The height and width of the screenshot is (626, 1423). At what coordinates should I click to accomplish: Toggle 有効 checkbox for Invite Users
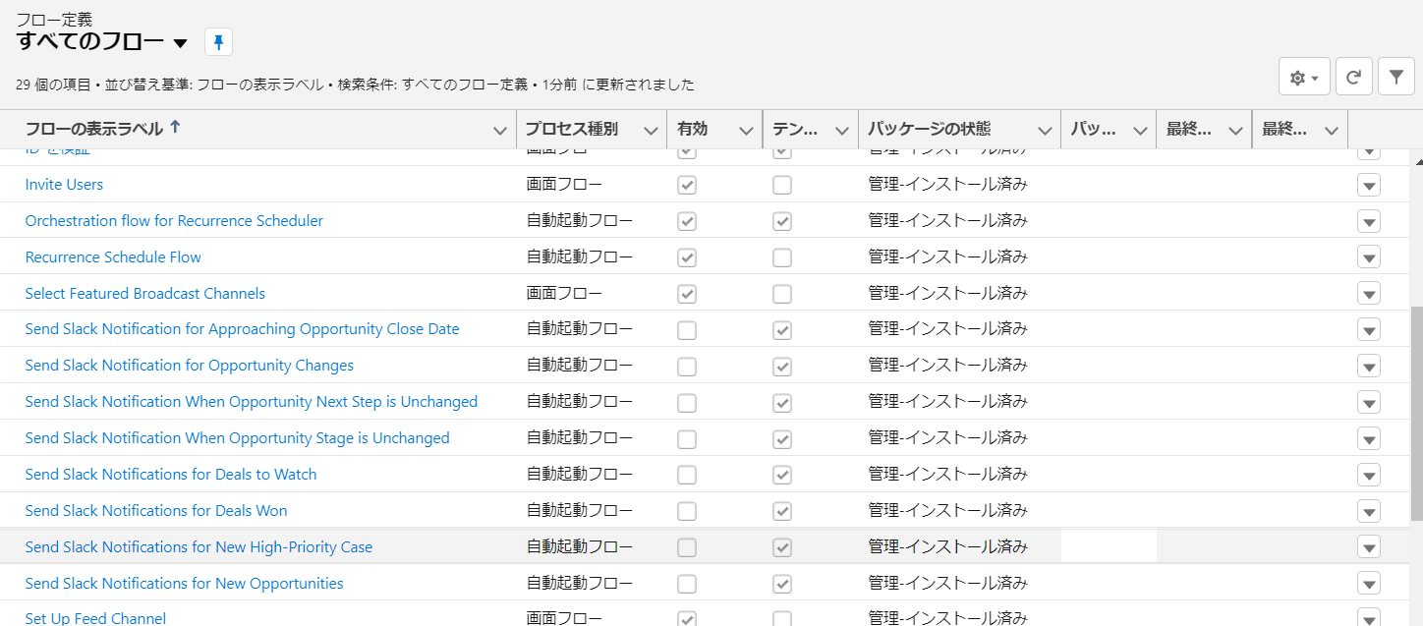pos(687,185)
